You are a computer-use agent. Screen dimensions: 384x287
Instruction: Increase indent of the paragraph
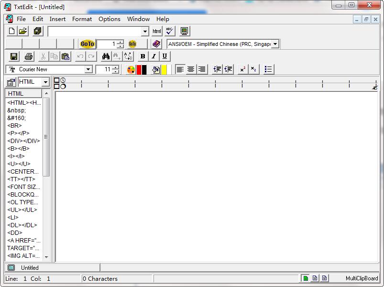pyautogui.click(x=217, y=69)
